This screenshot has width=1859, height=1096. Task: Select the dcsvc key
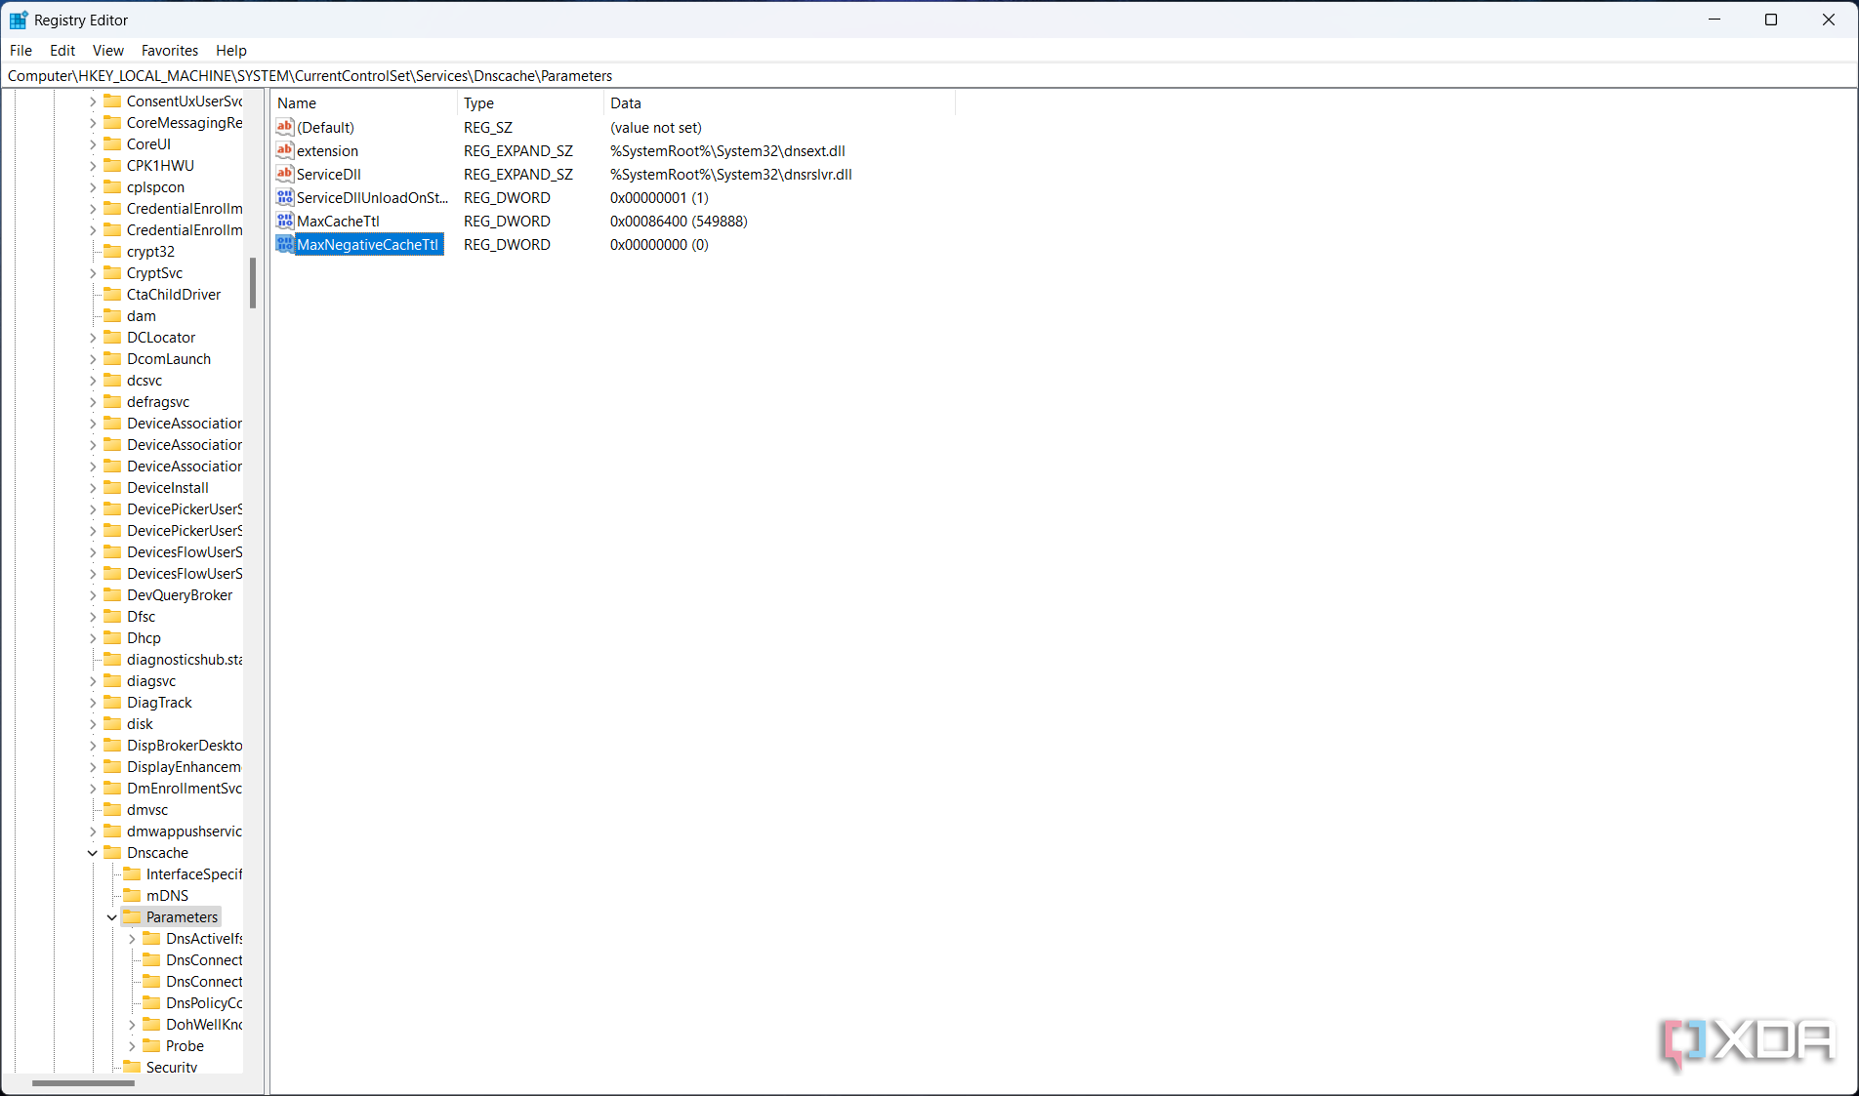145,380
